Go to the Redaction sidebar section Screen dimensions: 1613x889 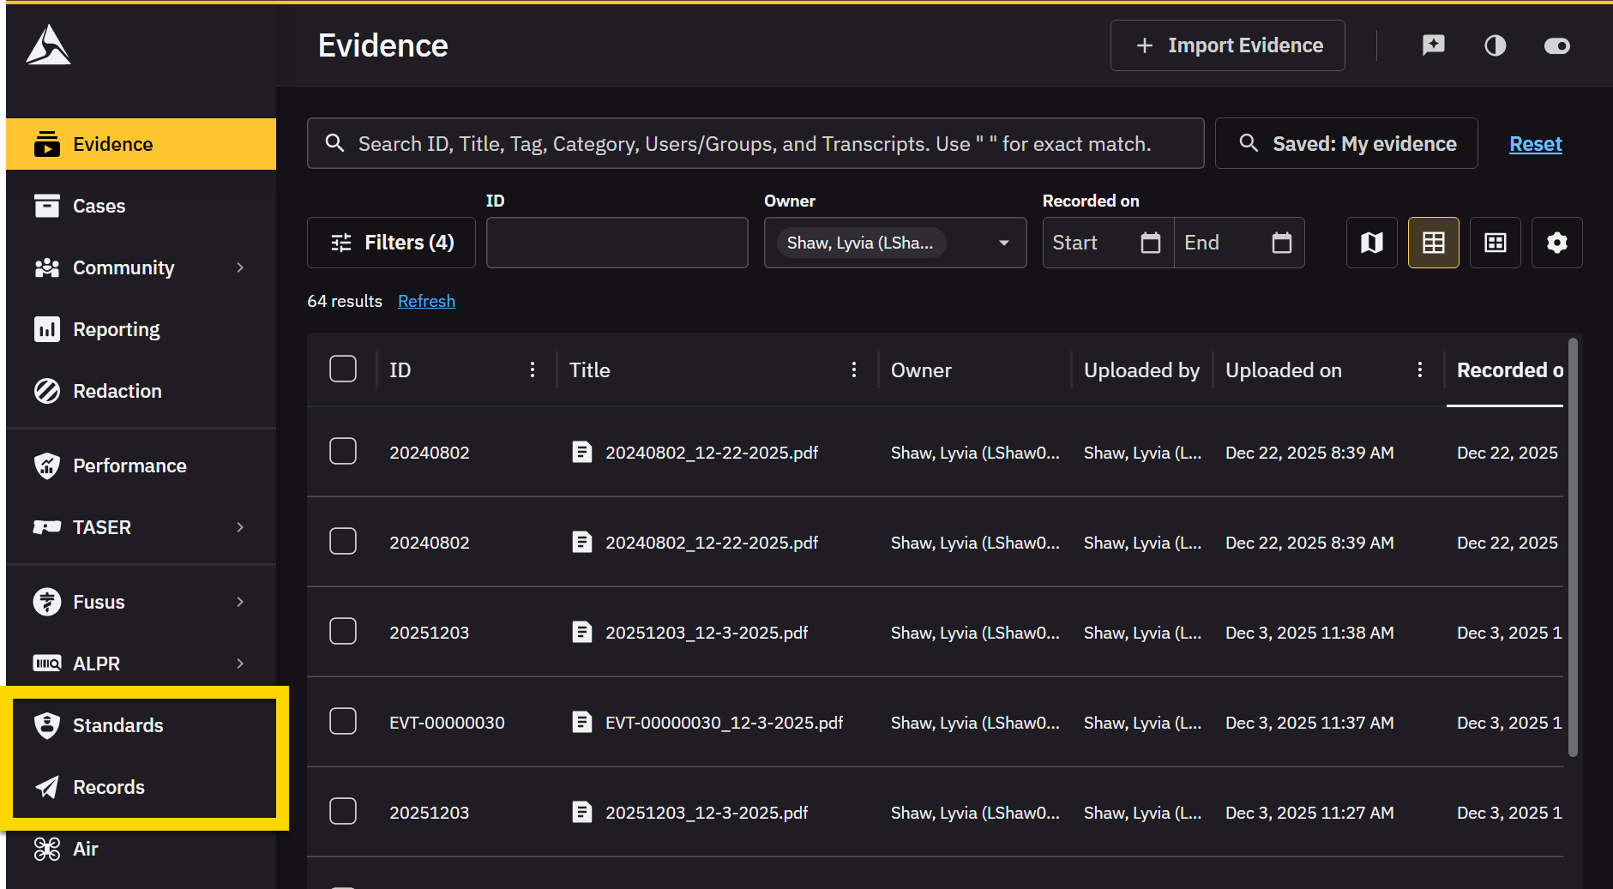117,391
